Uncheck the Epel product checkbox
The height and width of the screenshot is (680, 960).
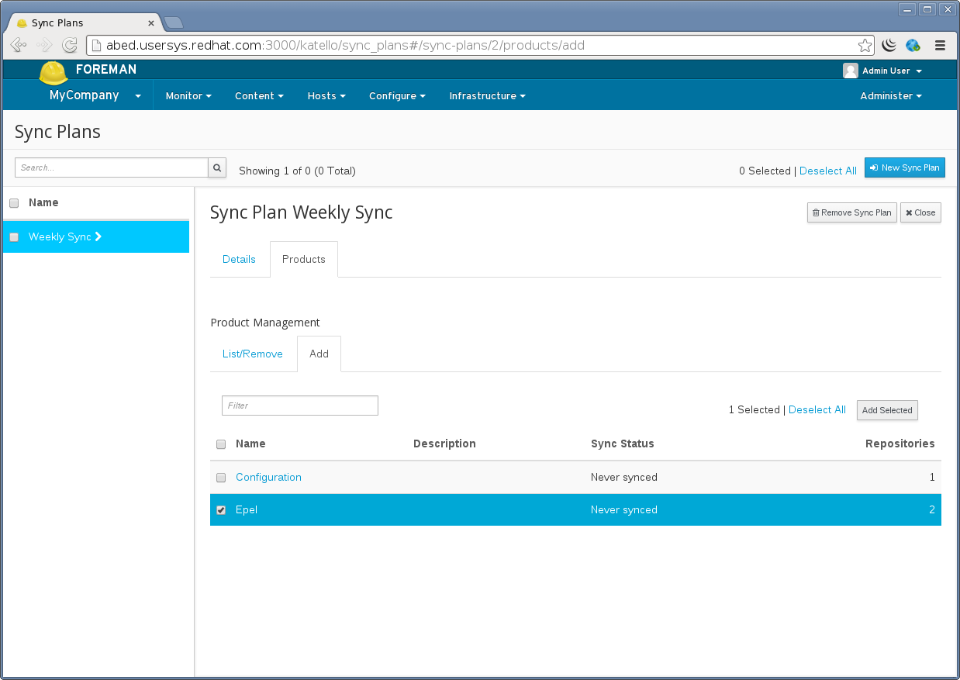[221, 510]
